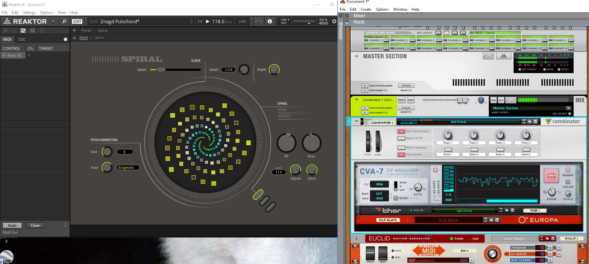Screen dimensions: 589x264
Task: Open the Reason Window menu
Action: click(400, 9)
